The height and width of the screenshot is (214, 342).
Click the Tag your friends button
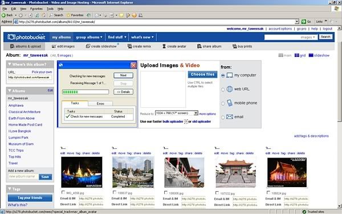(x=30, y=198)
